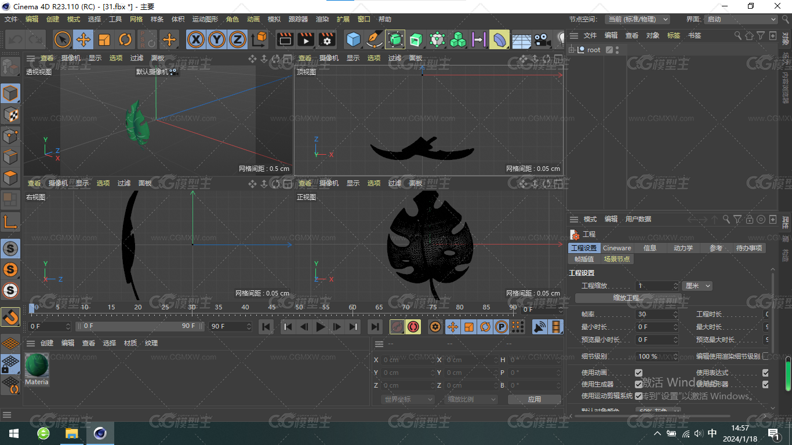Switch to the Cineware tab
792x445 pixels.
[x=617, y=248]
